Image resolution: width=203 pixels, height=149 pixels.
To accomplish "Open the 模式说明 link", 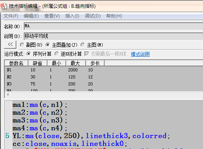I will 140,54.
